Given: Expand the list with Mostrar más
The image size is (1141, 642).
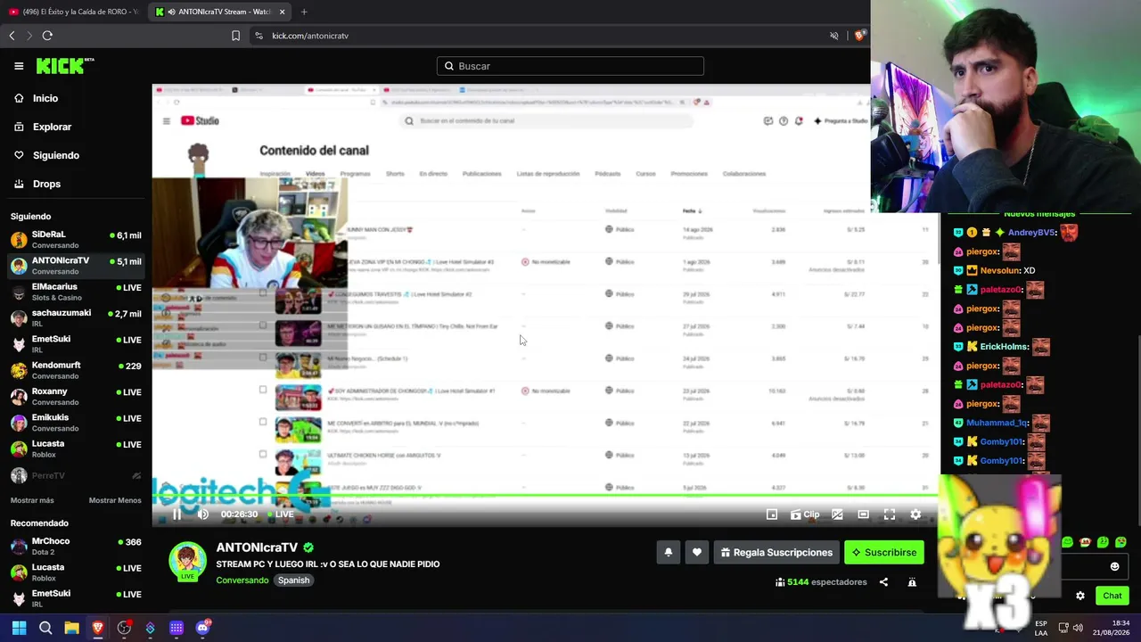Looking at the screenshot, I should pyautogui.click(x=32, y=500).
